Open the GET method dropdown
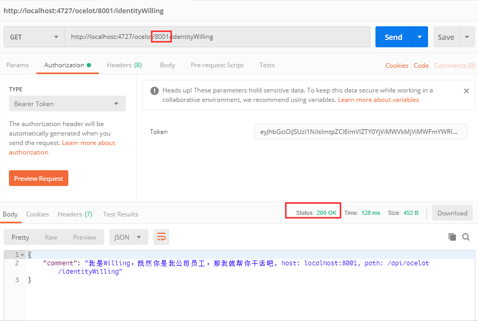This screenshot has height=321, width=478. (x=34, y=37)
